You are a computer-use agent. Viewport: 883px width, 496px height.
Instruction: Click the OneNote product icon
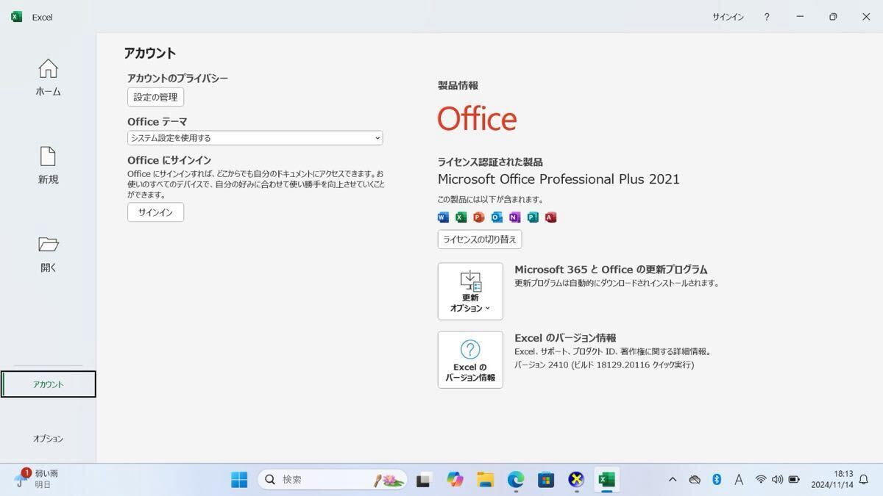click(515, 217)
